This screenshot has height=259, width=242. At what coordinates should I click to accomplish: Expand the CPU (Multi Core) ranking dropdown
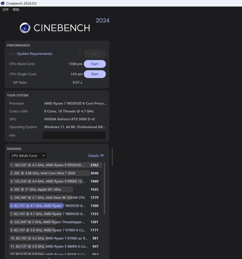28,156
